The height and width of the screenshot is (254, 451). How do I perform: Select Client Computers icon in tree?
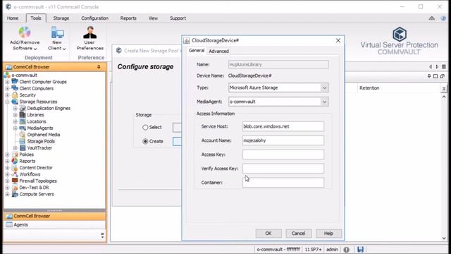[x=15, y=88]
